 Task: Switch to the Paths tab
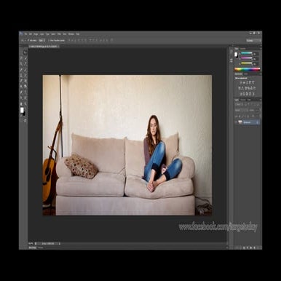click(x=249, y=100)
